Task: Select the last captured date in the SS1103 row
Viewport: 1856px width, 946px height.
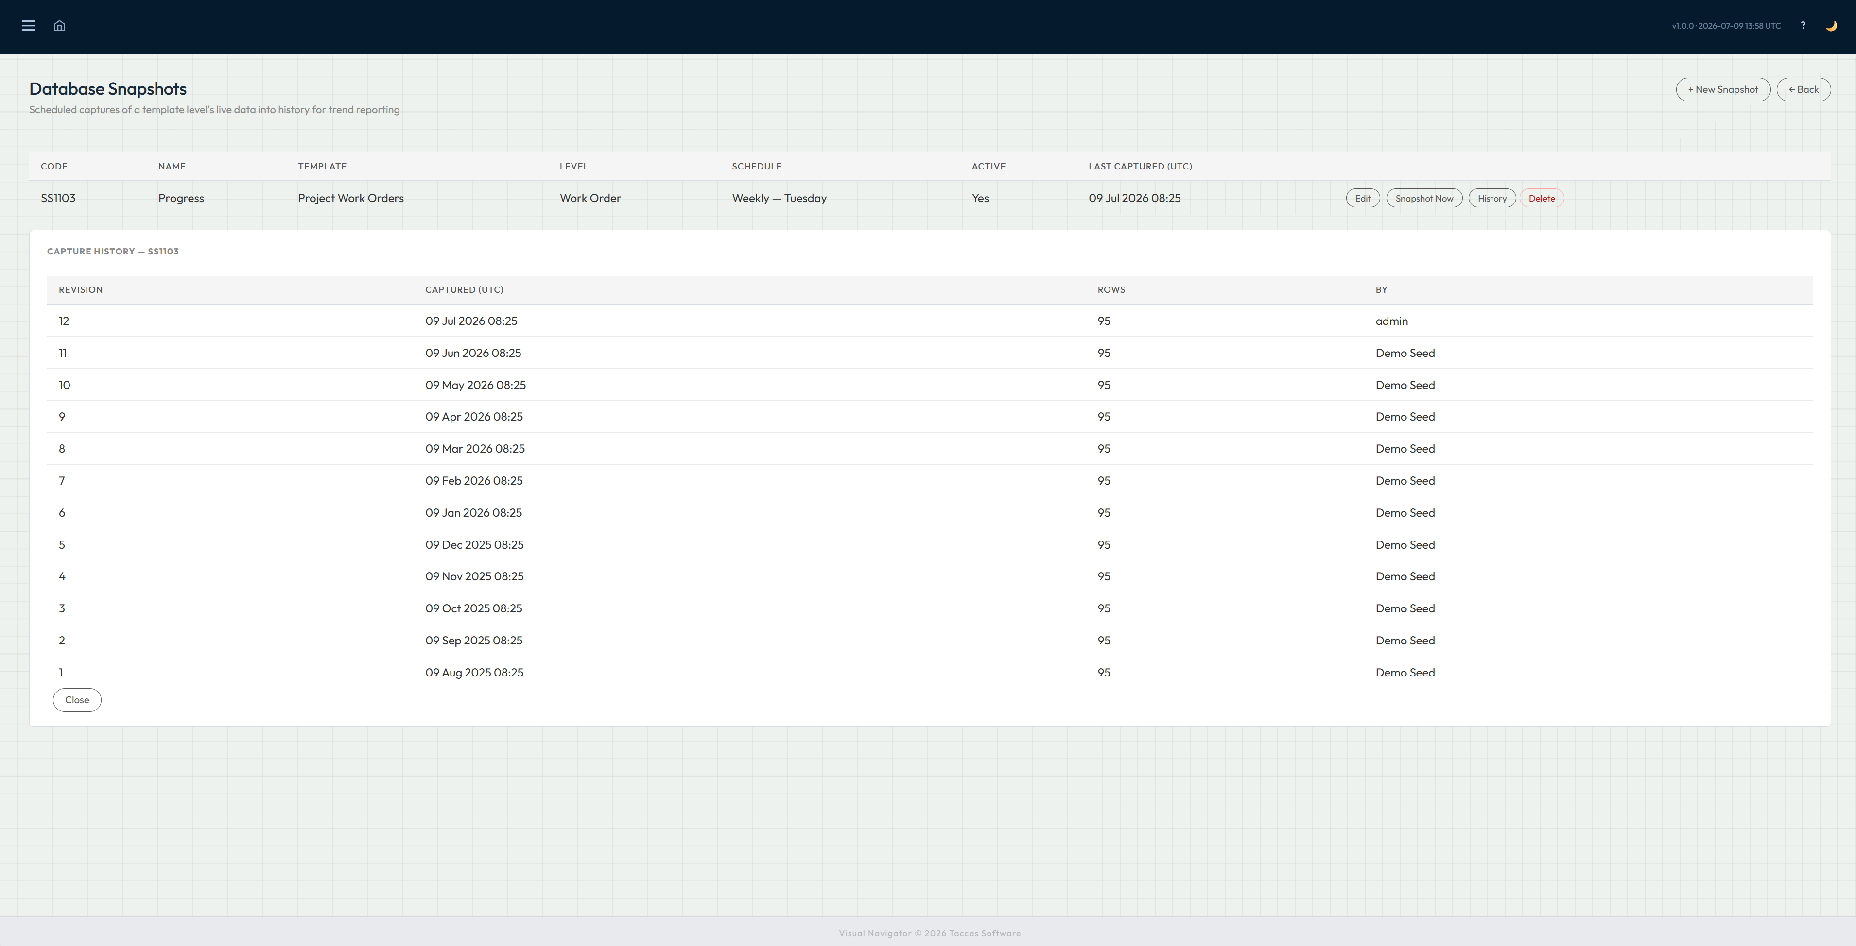Action: (1134, 198)
